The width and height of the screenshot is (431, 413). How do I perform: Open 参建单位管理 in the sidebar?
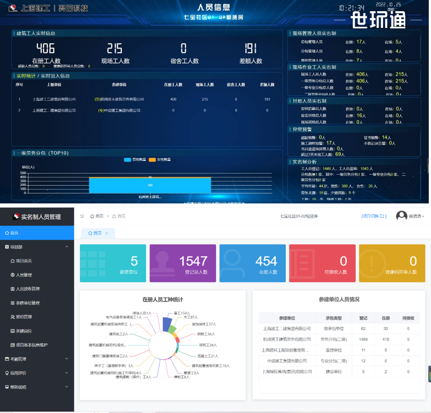(x=27, y=303)
